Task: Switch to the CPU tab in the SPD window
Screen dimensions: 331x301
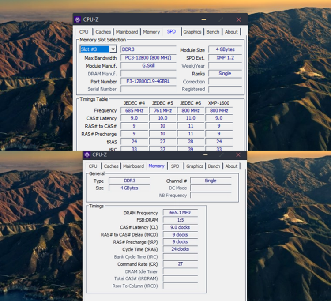Action: click(x=84, y=32)
